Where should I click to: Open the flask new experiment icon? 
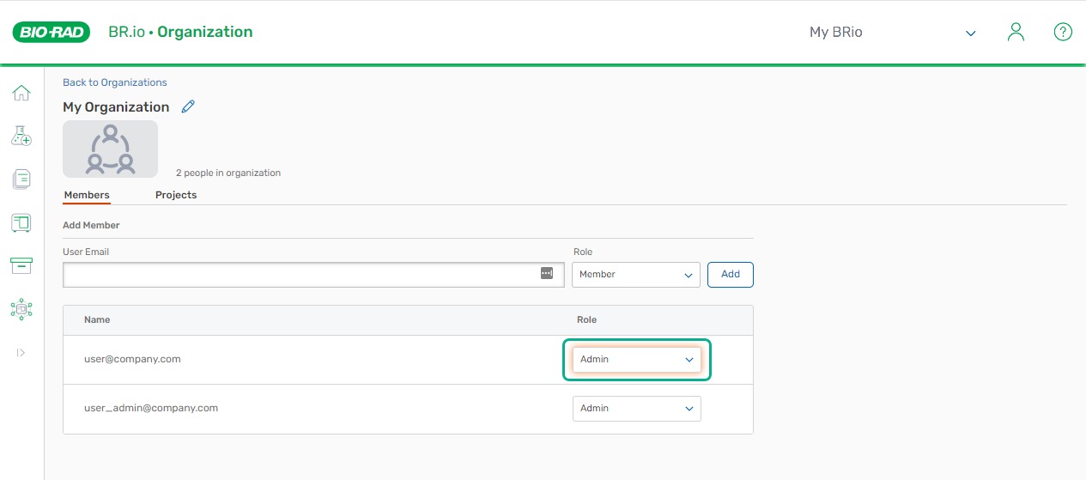click(21, 136)
